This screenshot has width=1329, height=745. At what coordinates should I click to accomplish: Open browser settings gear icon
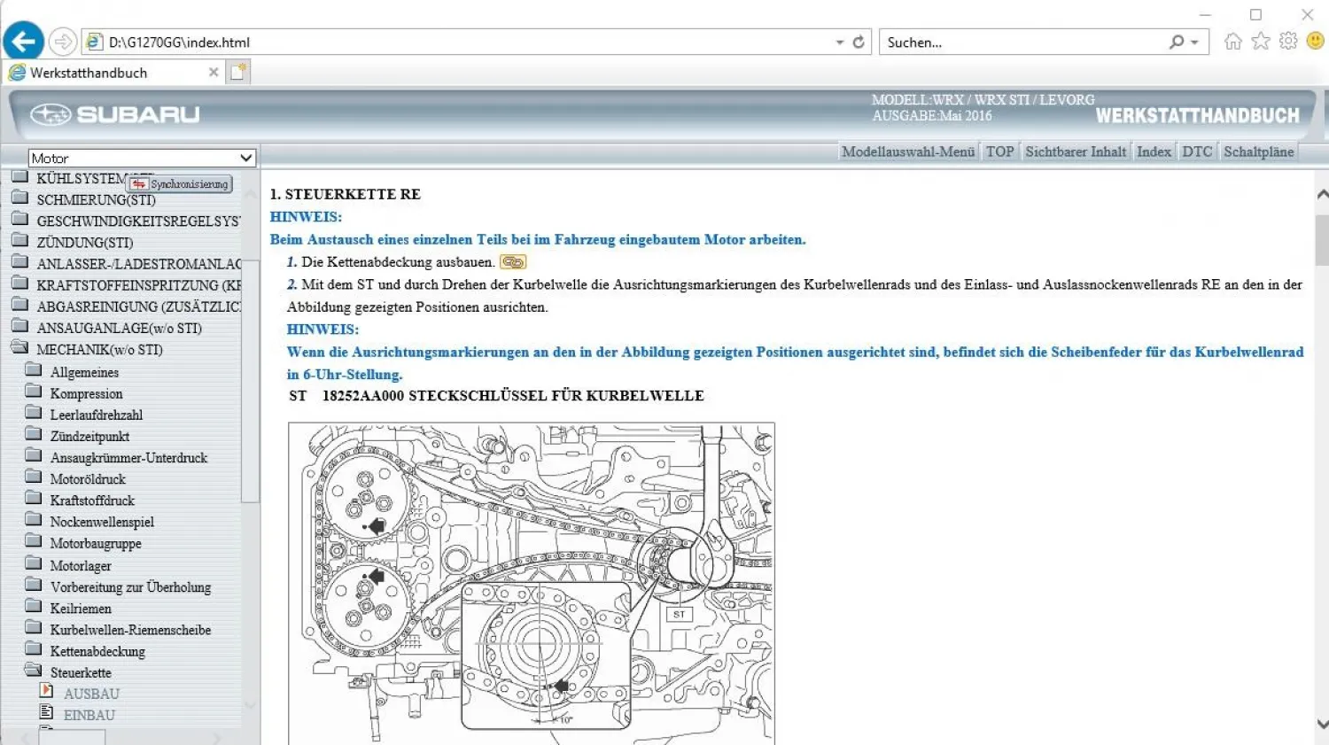point(1288,42)
